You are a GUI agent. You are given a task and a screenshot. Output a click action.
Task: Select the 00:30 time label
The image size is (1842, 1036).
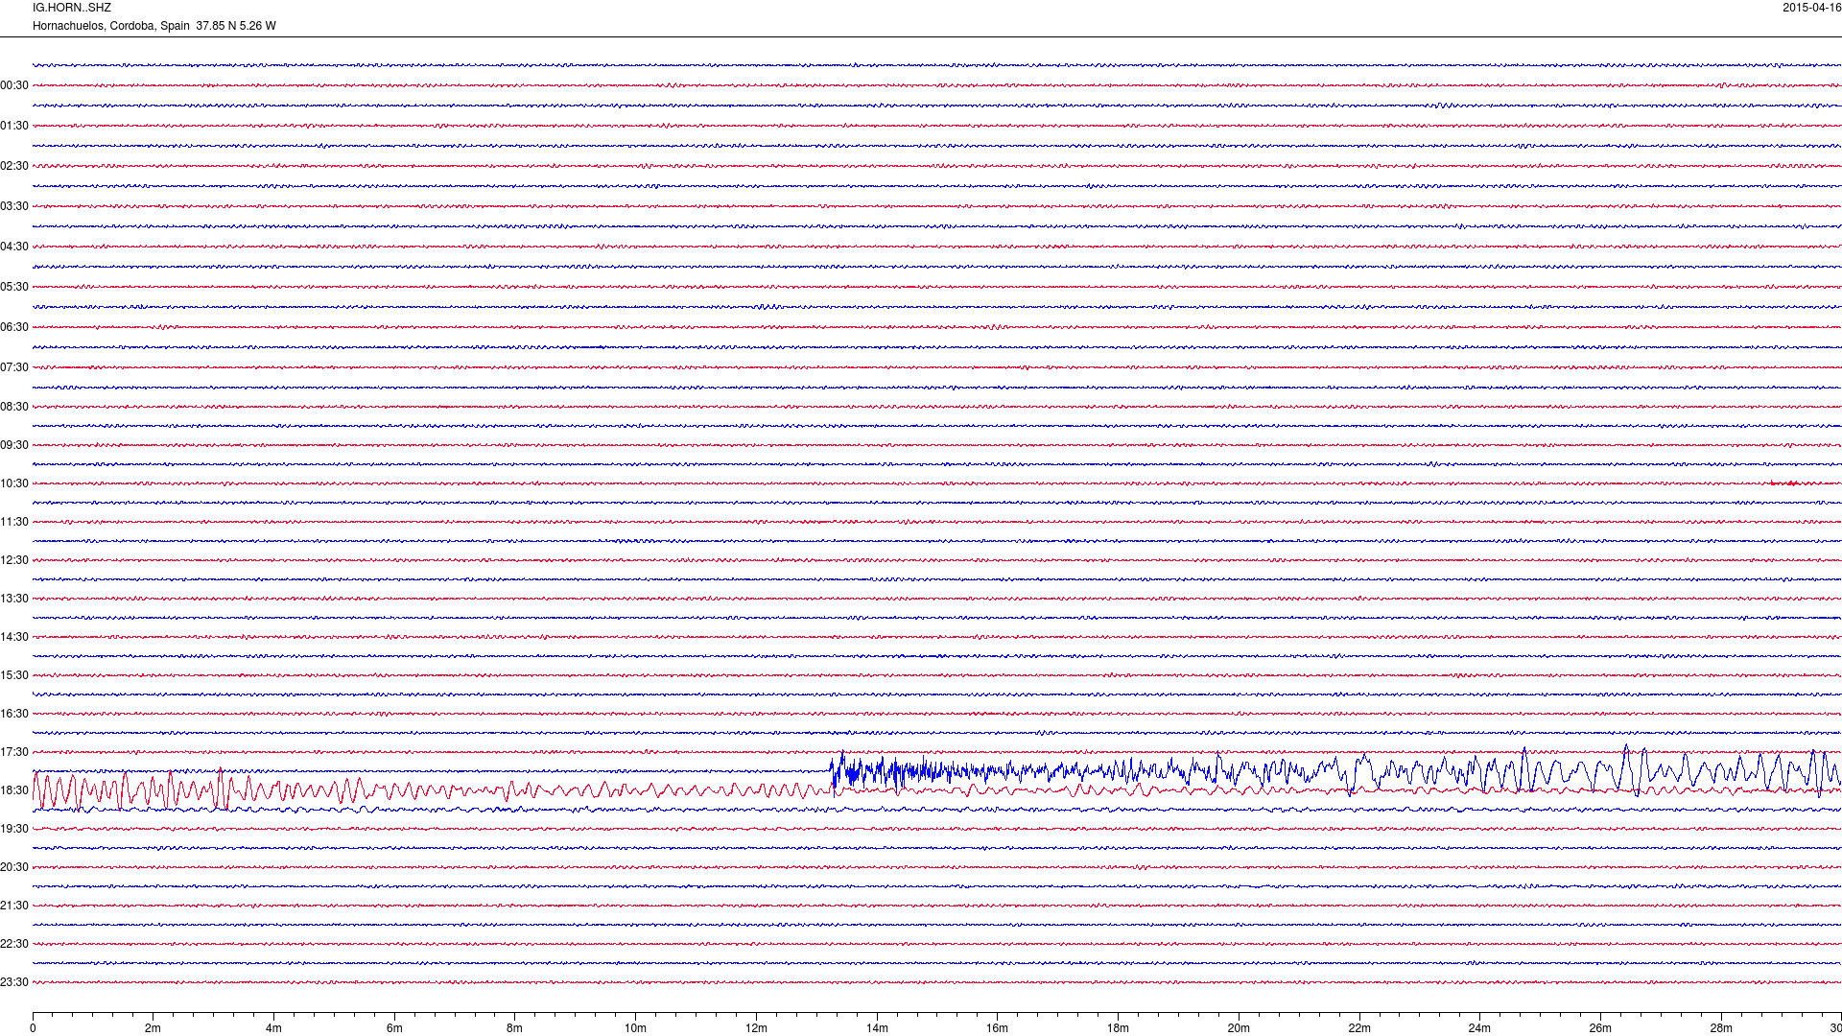(x=14, y=85)
